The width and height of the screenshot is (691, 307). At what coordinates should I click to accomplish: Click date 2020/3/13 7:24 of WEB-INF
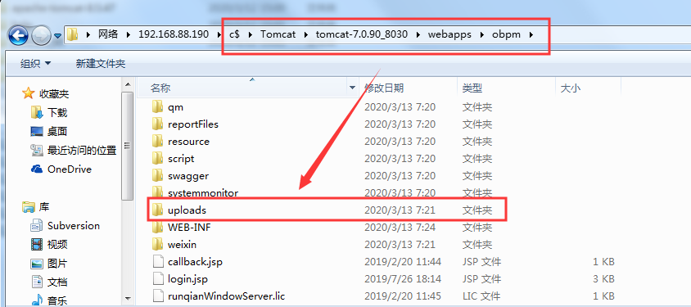point(400,228)
